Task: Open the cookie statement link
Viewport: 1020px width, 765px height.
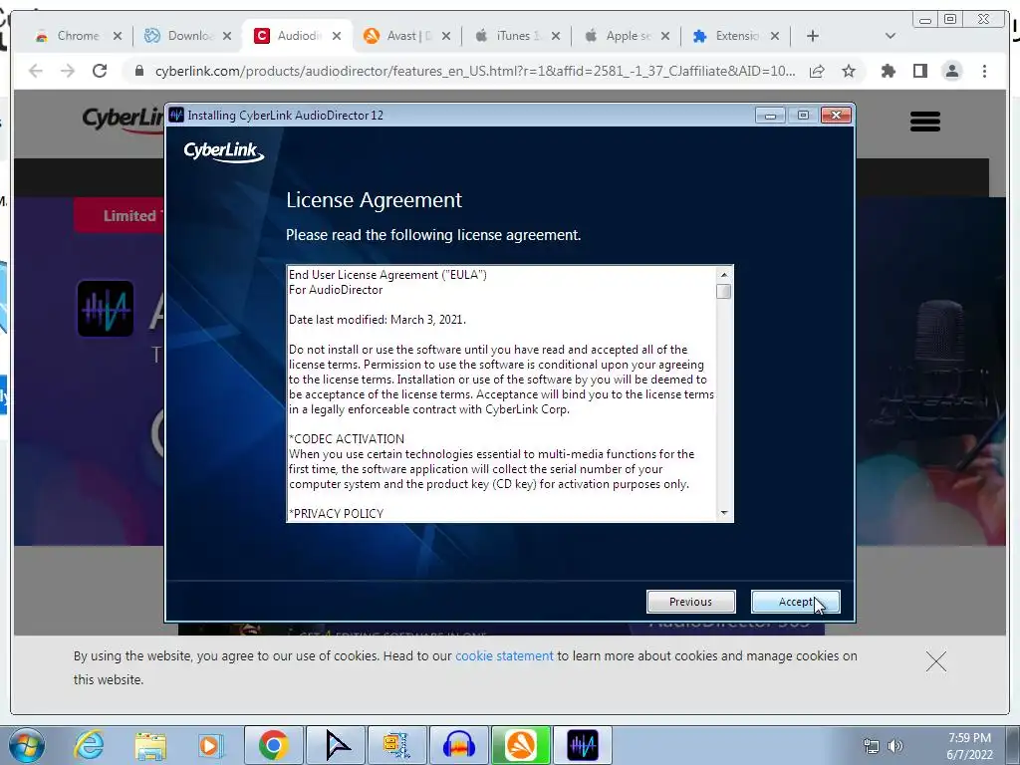Action: 504,655
